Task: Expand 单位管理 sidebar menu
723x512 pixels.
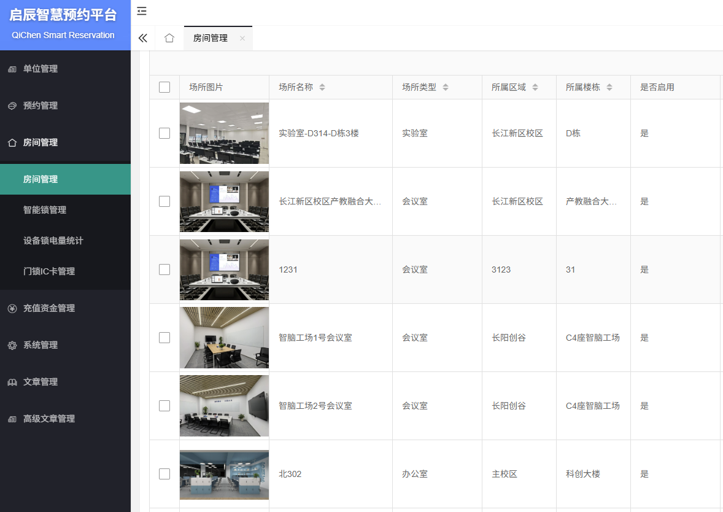Action: 41,69
